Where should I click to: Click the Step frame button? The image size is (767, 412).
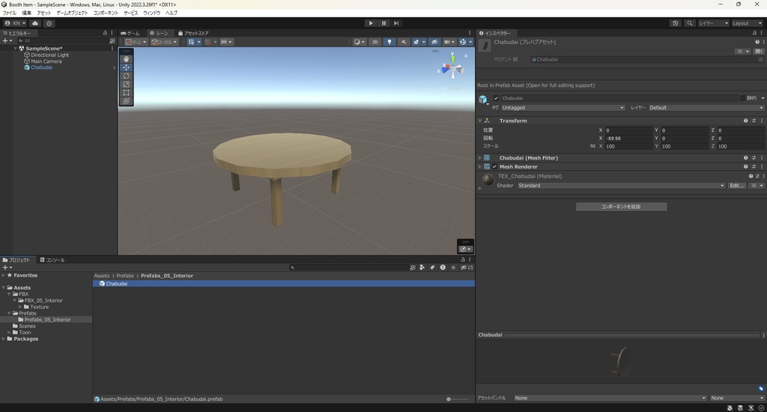pyautogui.click(x=396, y=23)
